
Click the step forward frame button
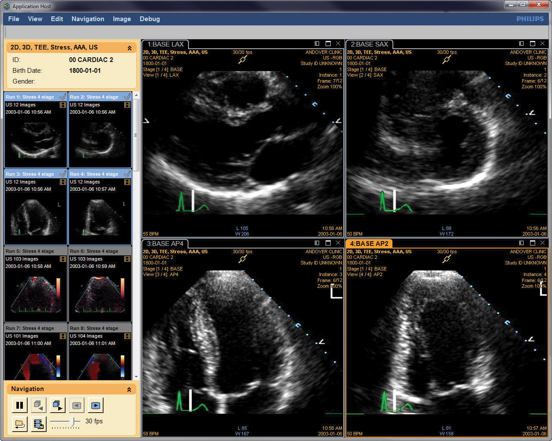point(96,405)
